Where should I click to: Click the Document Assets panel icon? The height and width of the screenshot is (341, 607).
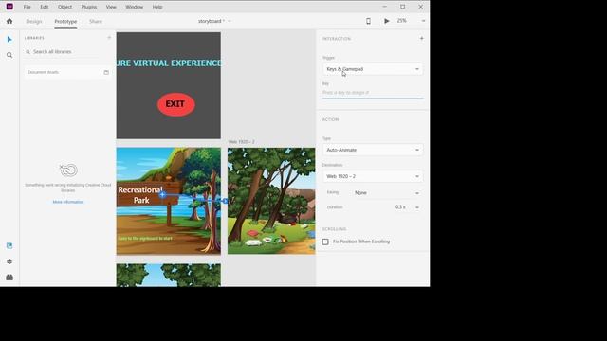[106, 72]
